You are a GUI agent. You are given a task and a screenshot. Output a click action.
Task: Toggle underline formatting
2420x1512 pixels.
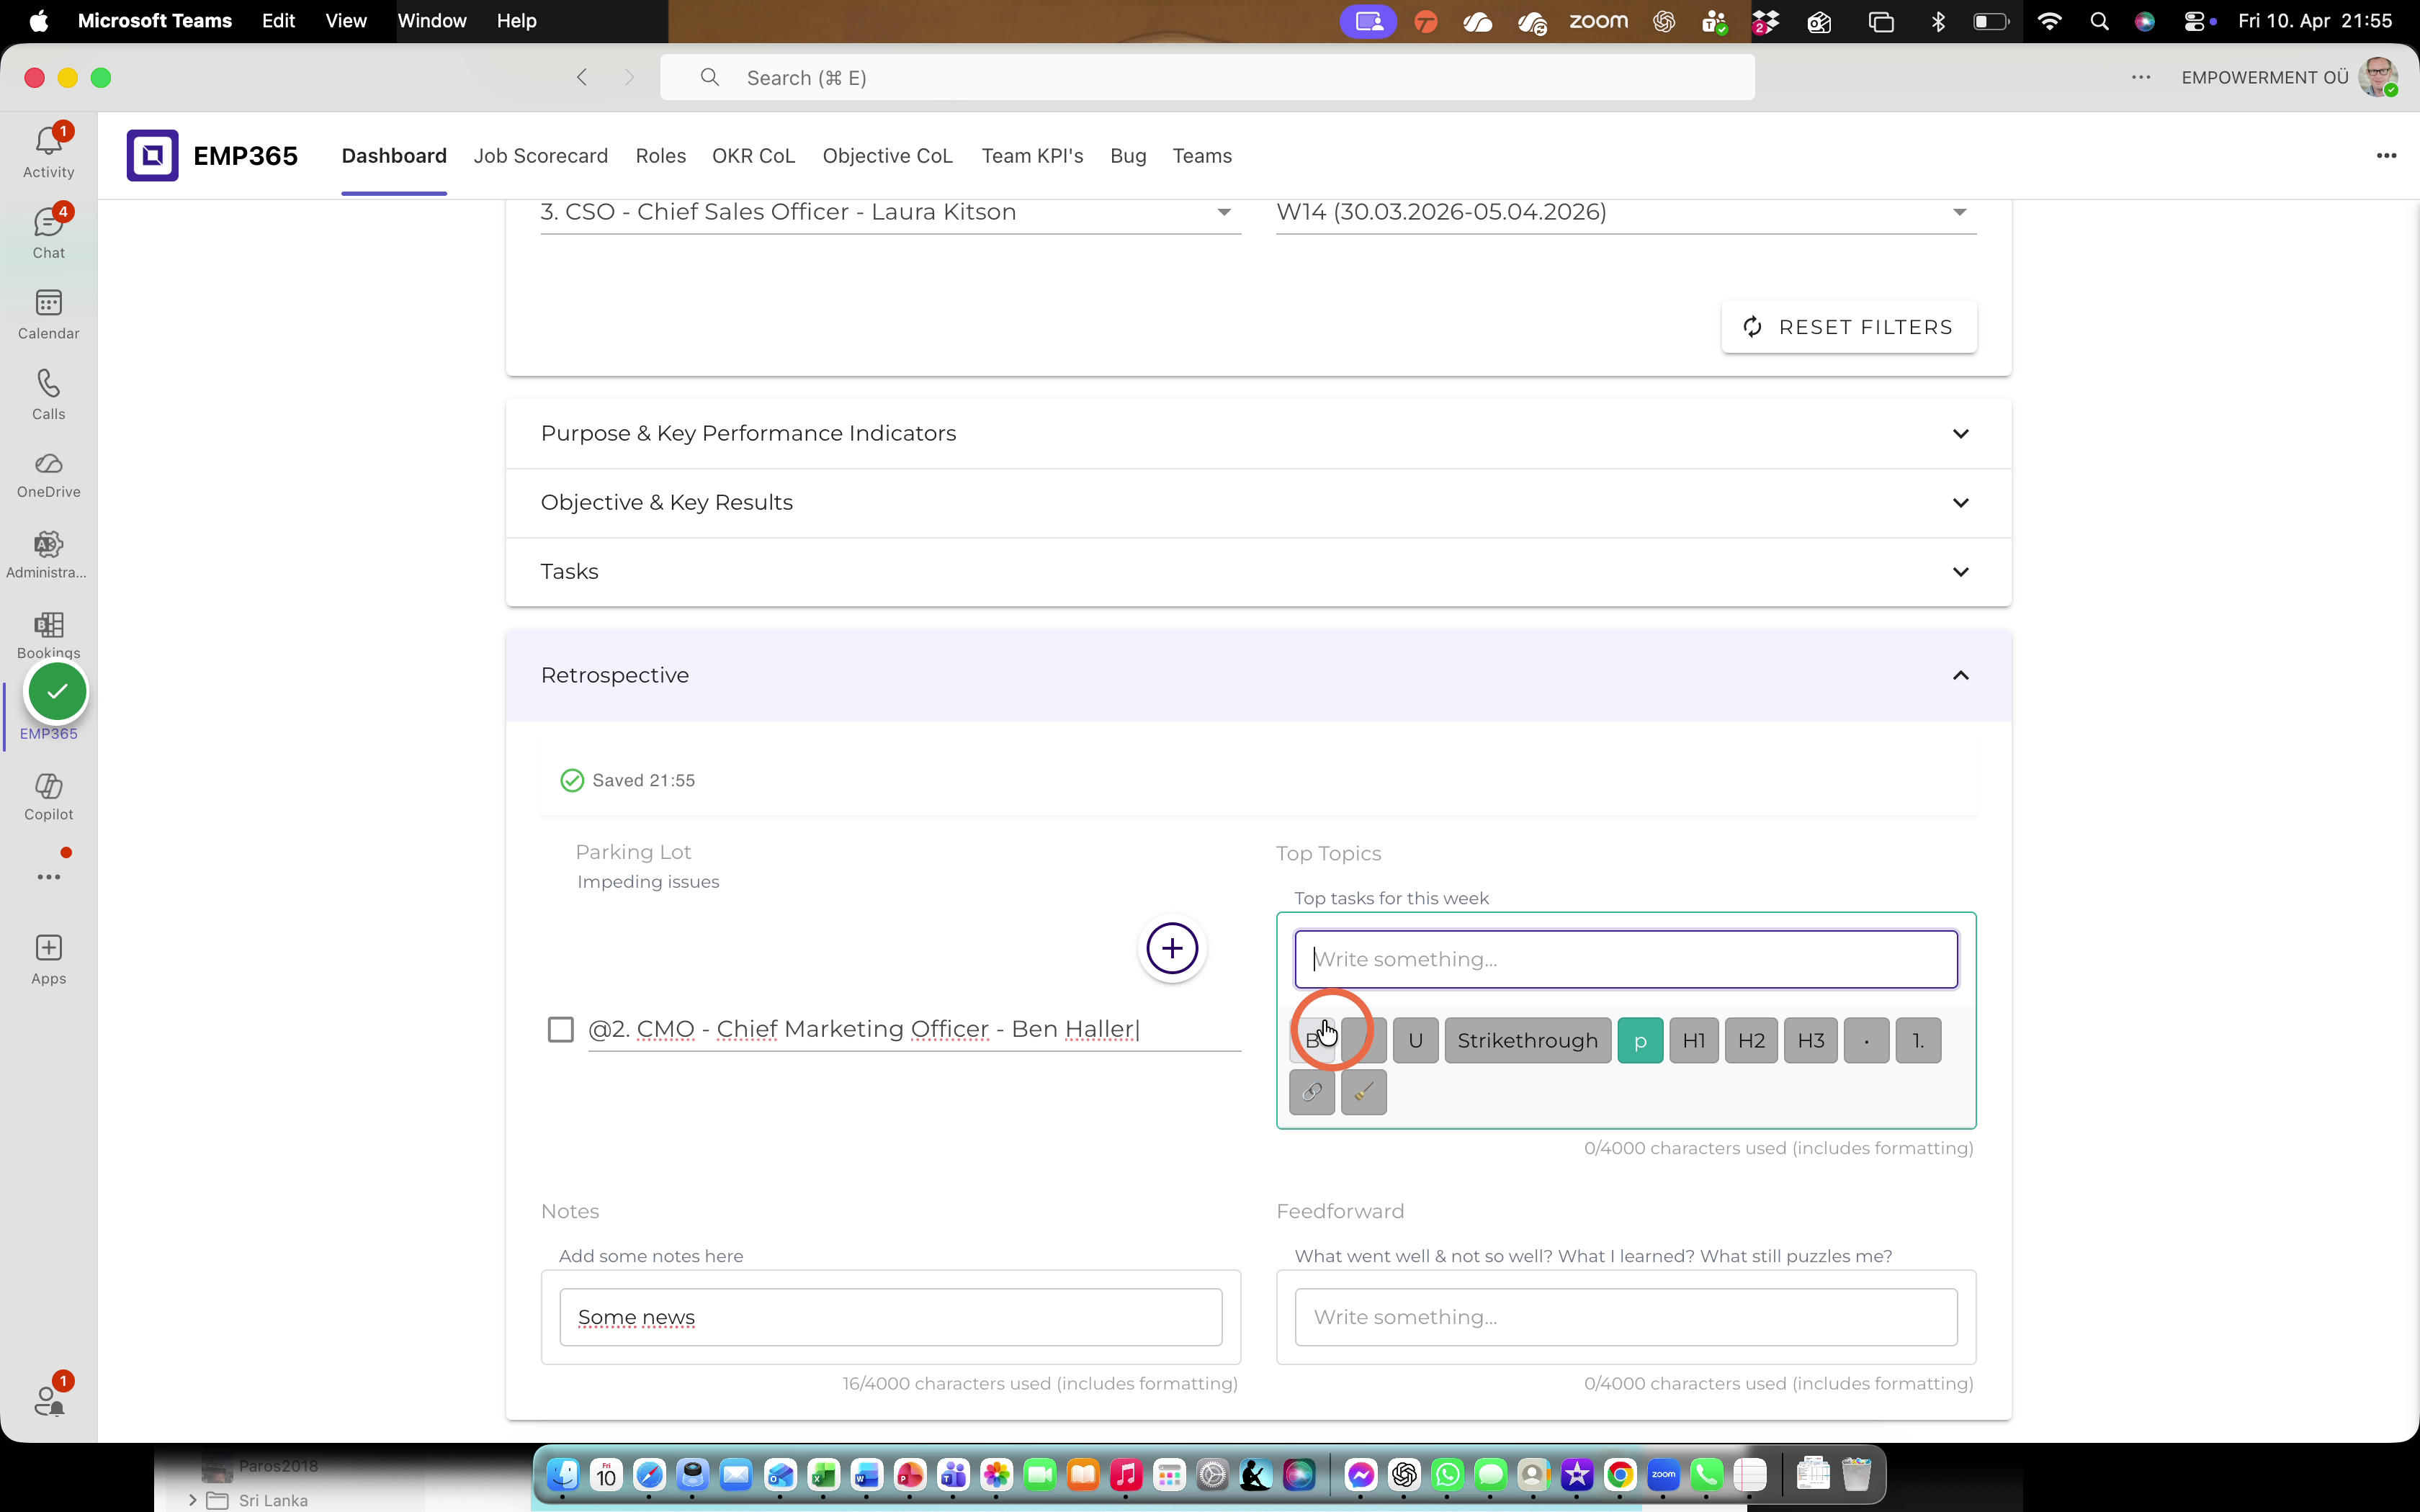coord(1415,1040)
